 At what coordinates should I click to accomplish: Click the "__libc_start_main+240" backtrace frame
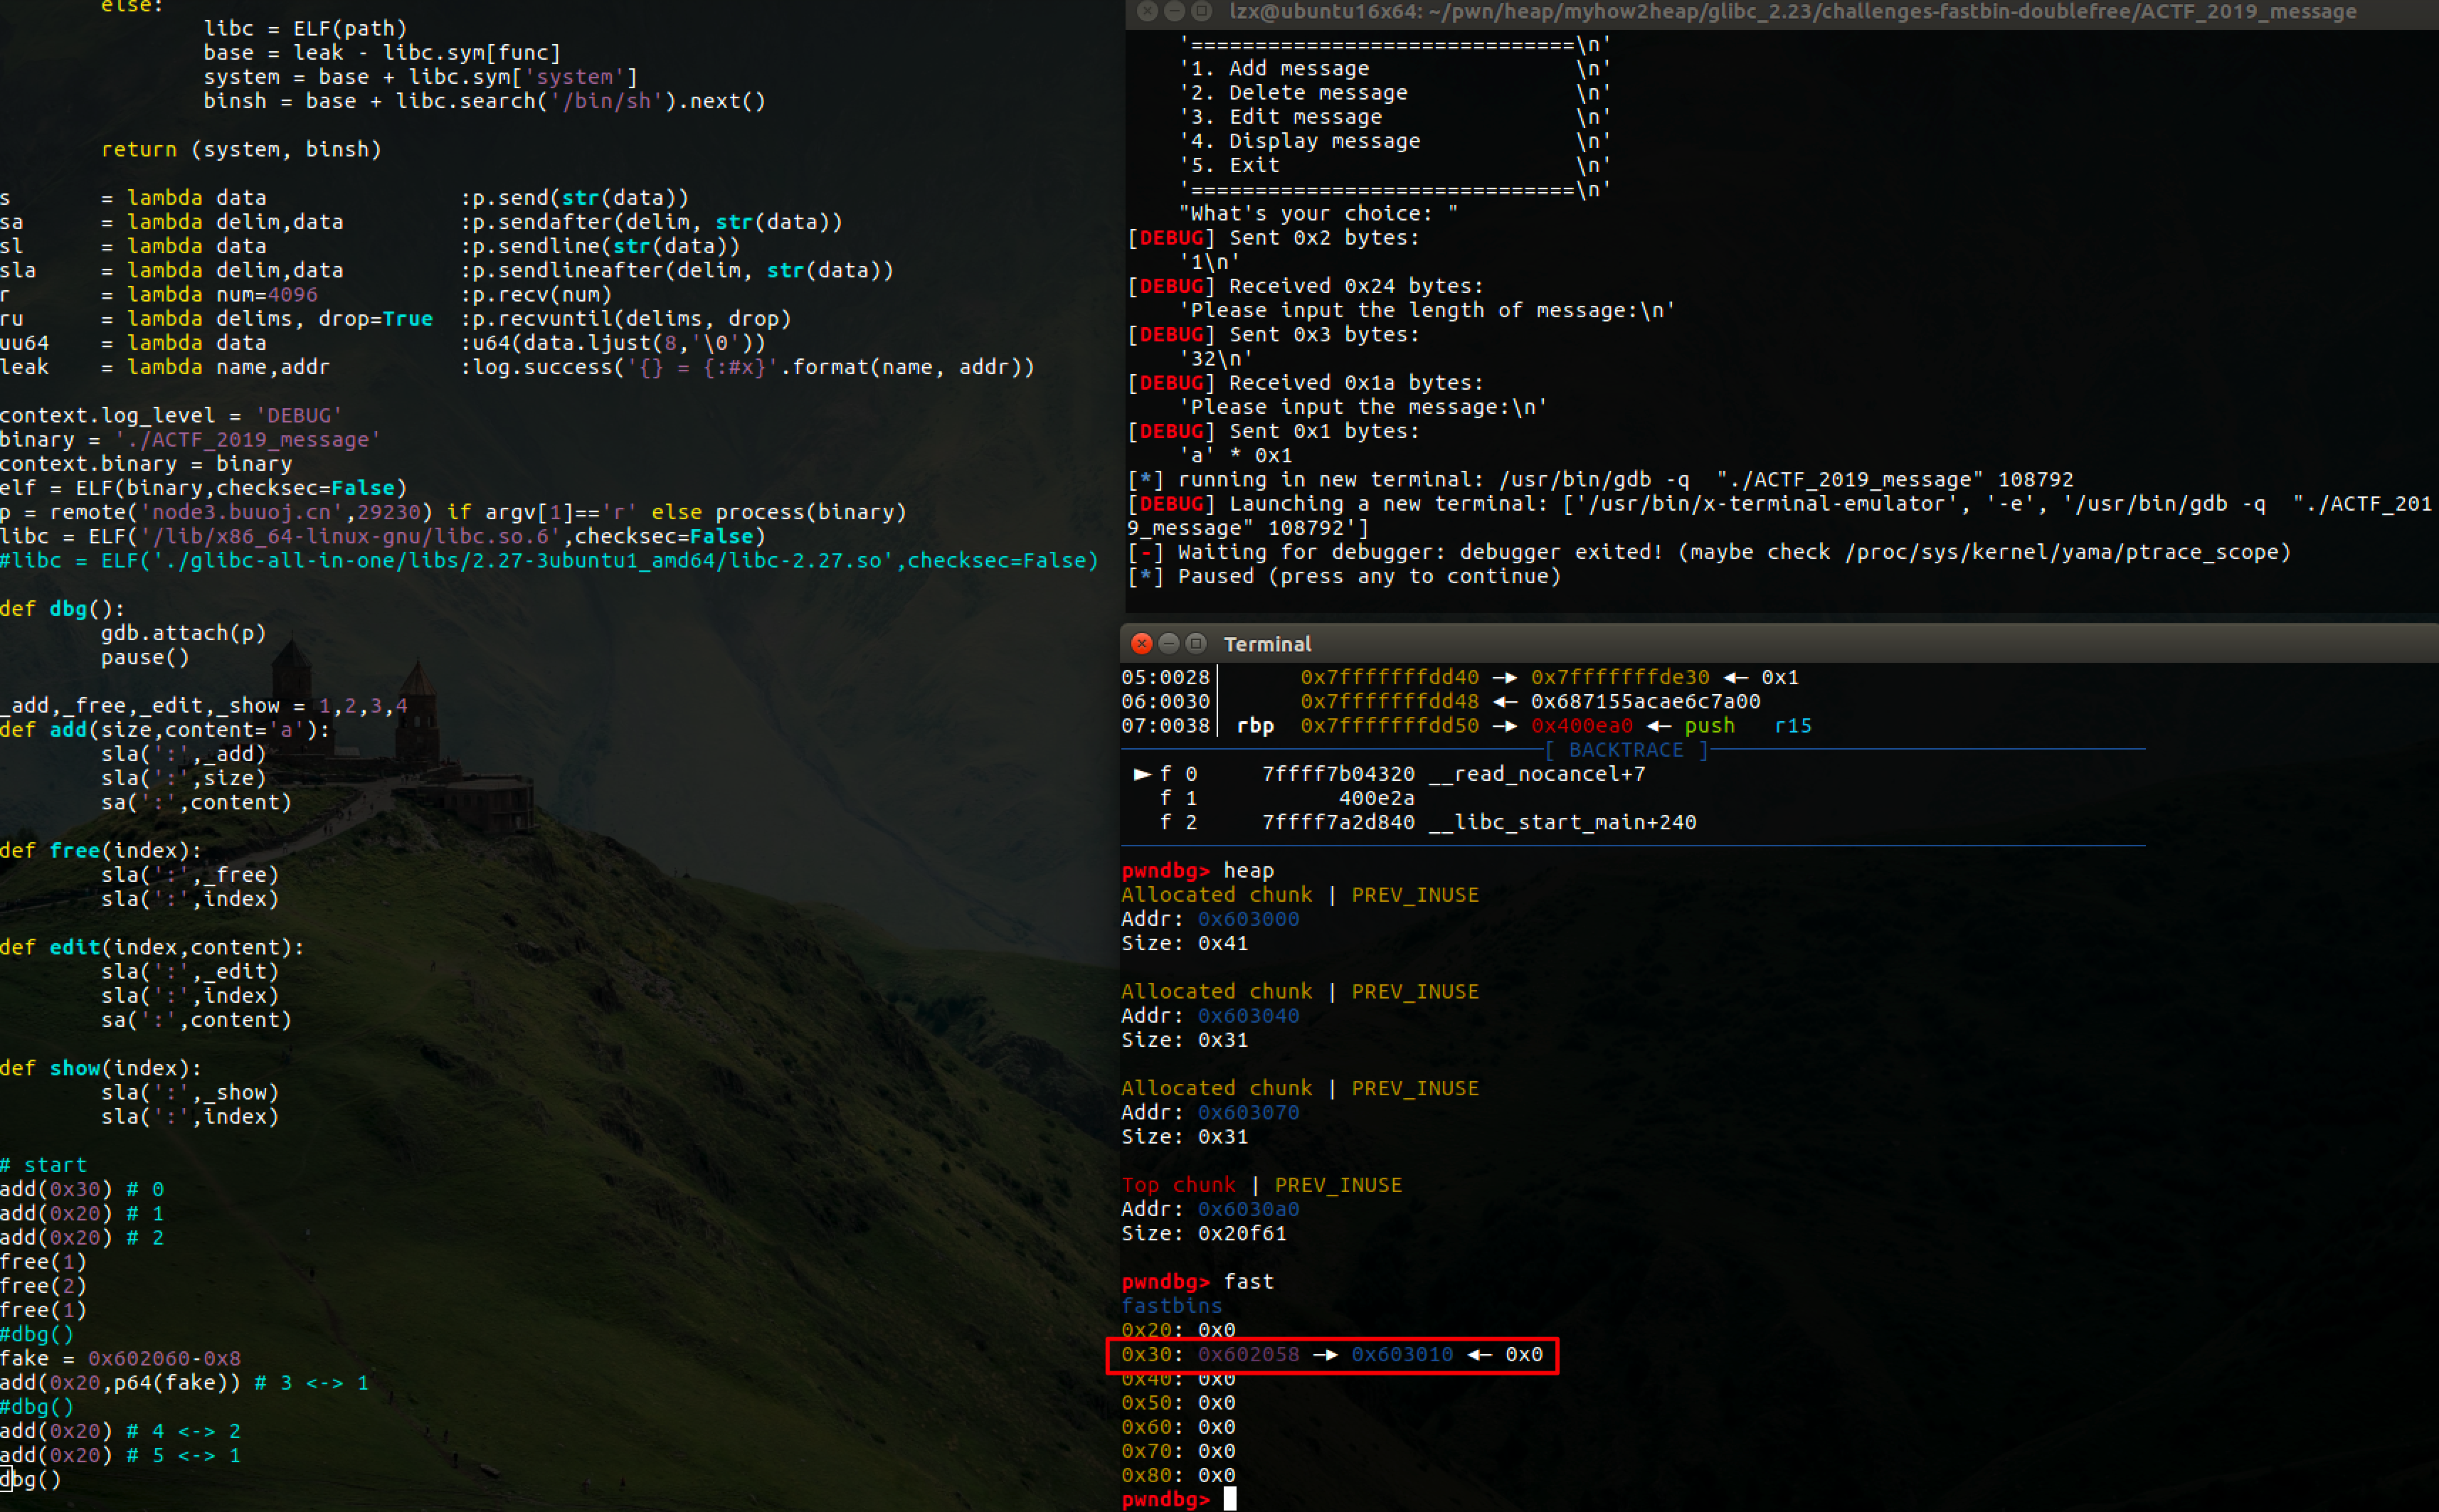click(1562, 823)
